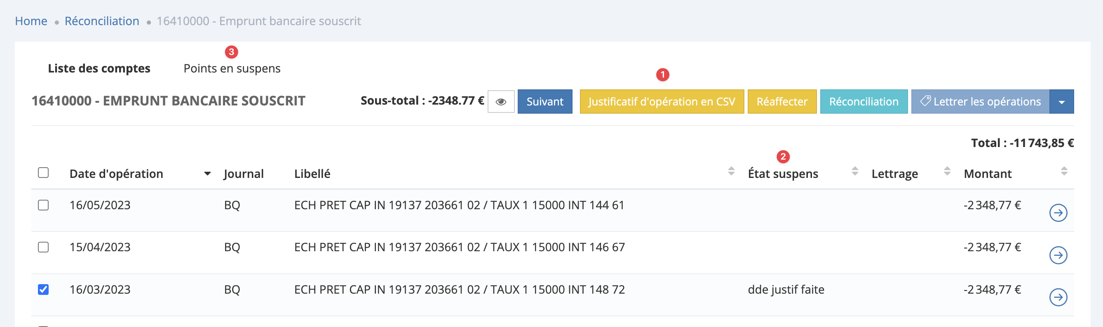Go to Home breadcrumb link
The width and height of the screenshot is (1103, 327).
[31, 21]
